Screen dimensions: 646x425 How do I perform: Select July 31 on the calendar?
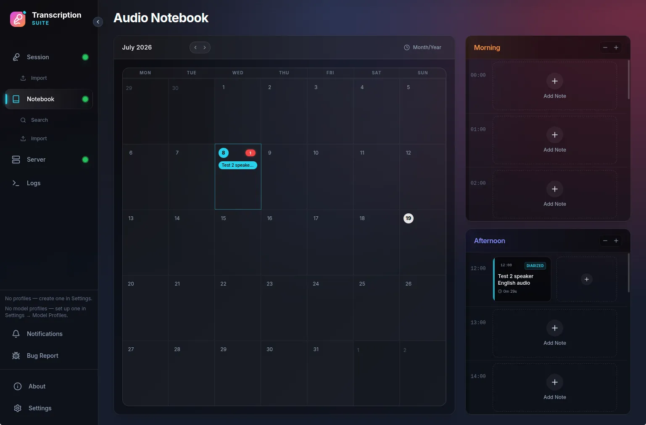330,373
